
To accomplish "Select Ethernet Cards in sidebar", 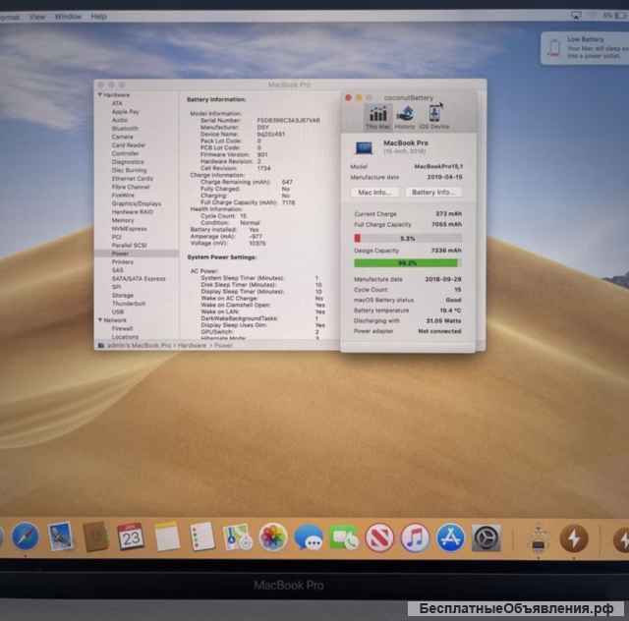I will pyautogui.click(x=133, y=179).
